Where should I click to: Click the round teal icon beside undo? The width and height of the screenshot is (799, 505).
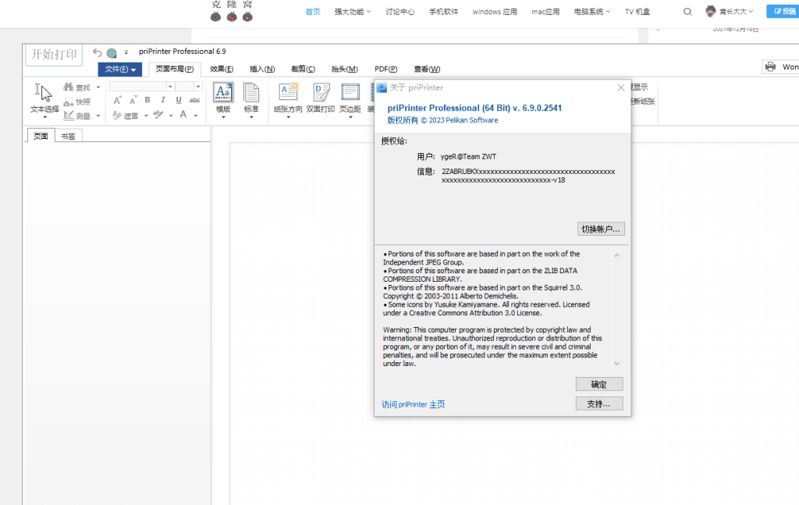112,52
